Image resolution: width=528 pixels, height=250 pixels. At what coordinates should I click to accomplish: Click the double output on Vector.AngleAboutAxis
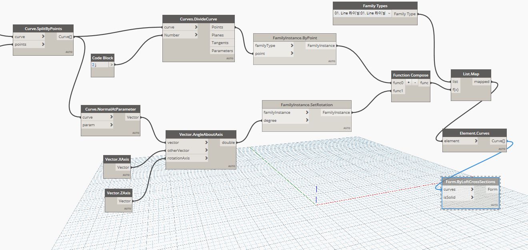(x=228, y=142)
